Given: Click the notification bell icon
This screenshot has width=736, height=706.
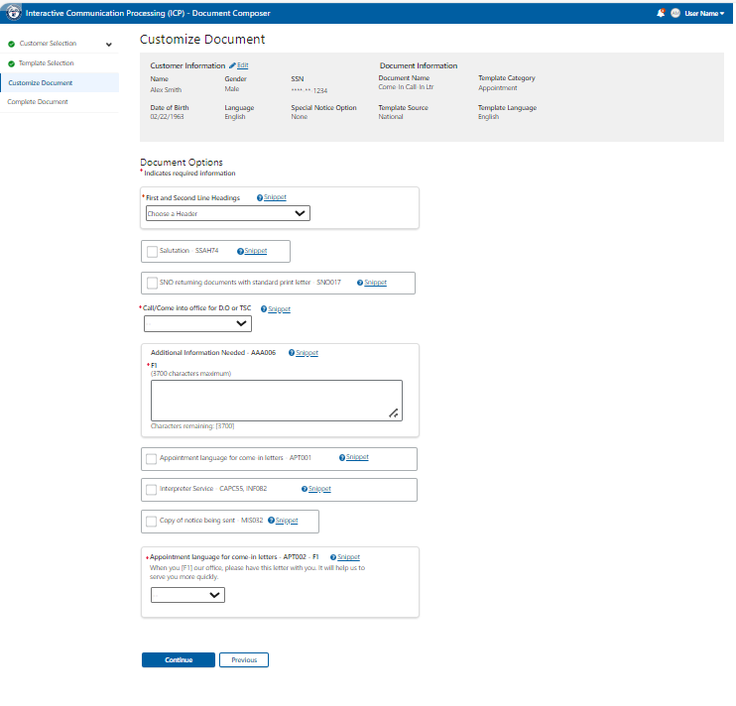Looking at the screenshot, I should [661, 13].
